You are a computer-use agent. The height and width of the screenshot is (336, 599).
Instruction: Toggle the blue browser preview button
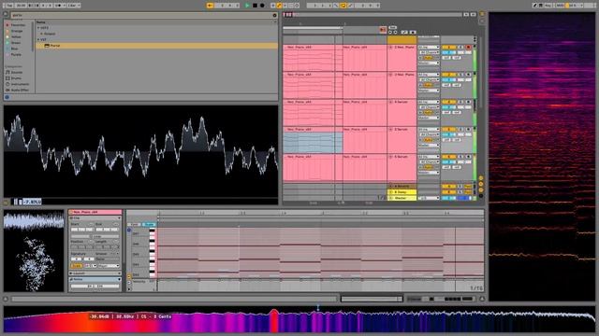click(7, 97)
